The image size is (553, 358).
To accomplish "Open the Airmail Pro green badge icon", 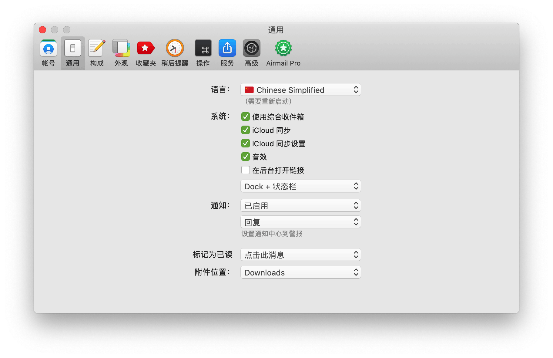I will click(283, 49).
